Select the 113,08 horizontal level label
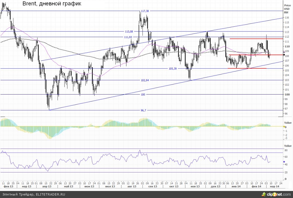The width and height of the screenshot is (293, 198). 129,32
